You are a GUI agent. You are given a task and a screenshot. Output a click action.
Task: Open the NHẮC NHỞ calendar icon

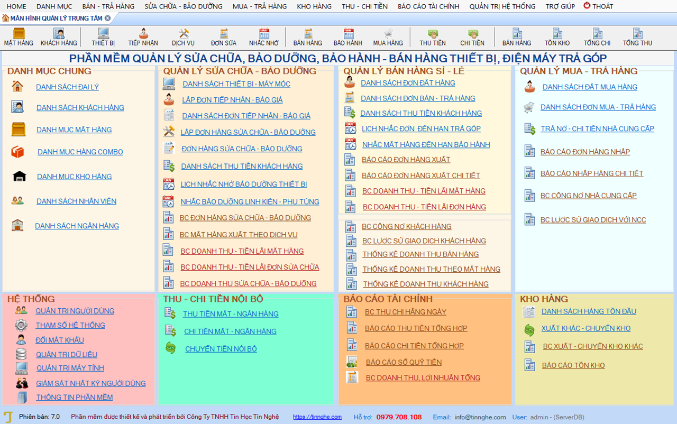click(264, 34)
